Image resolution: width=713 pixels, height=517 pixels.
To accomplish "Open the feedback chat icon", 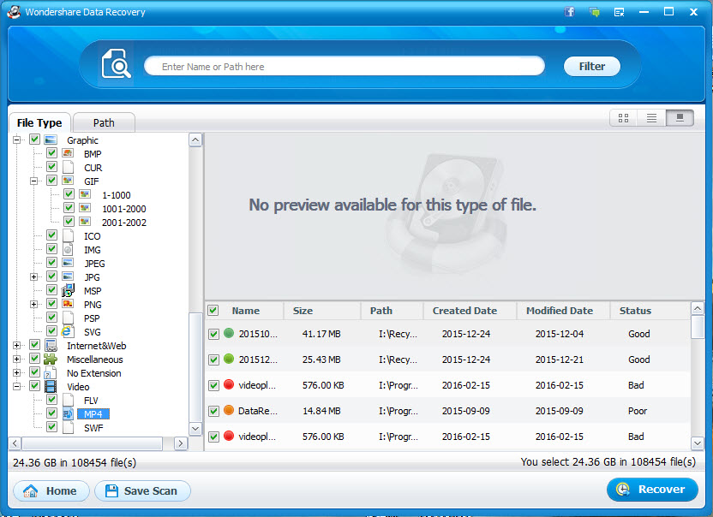I will tap(595, 12).
